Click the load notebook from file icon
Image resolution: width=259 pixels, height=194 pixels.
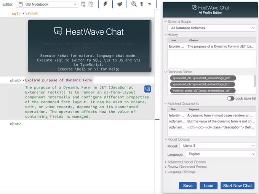tap(91, 4)
